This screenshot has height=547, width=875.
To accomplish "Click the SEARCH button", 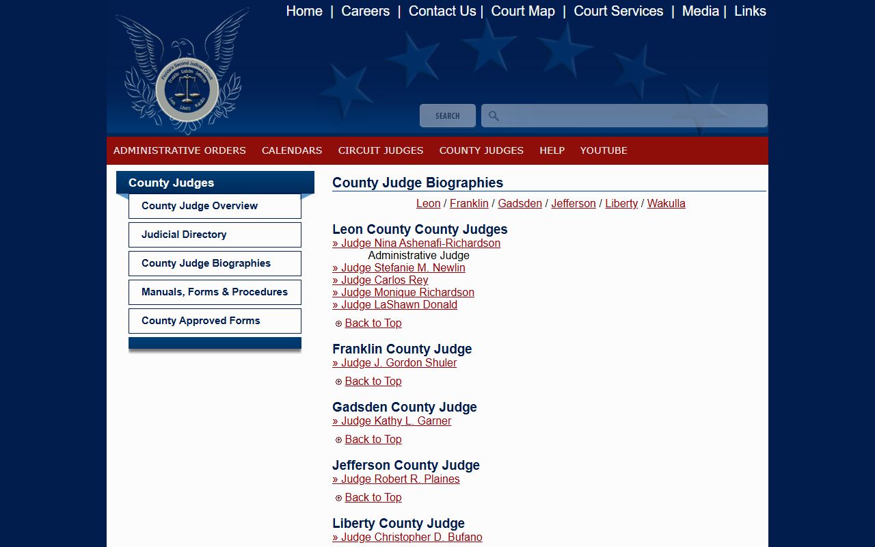I will 448,116.
